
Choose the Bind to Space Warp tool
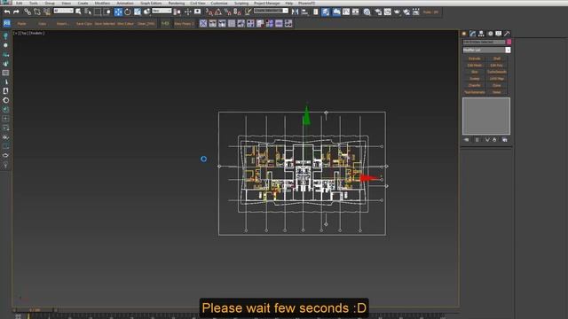coord(47,12)
